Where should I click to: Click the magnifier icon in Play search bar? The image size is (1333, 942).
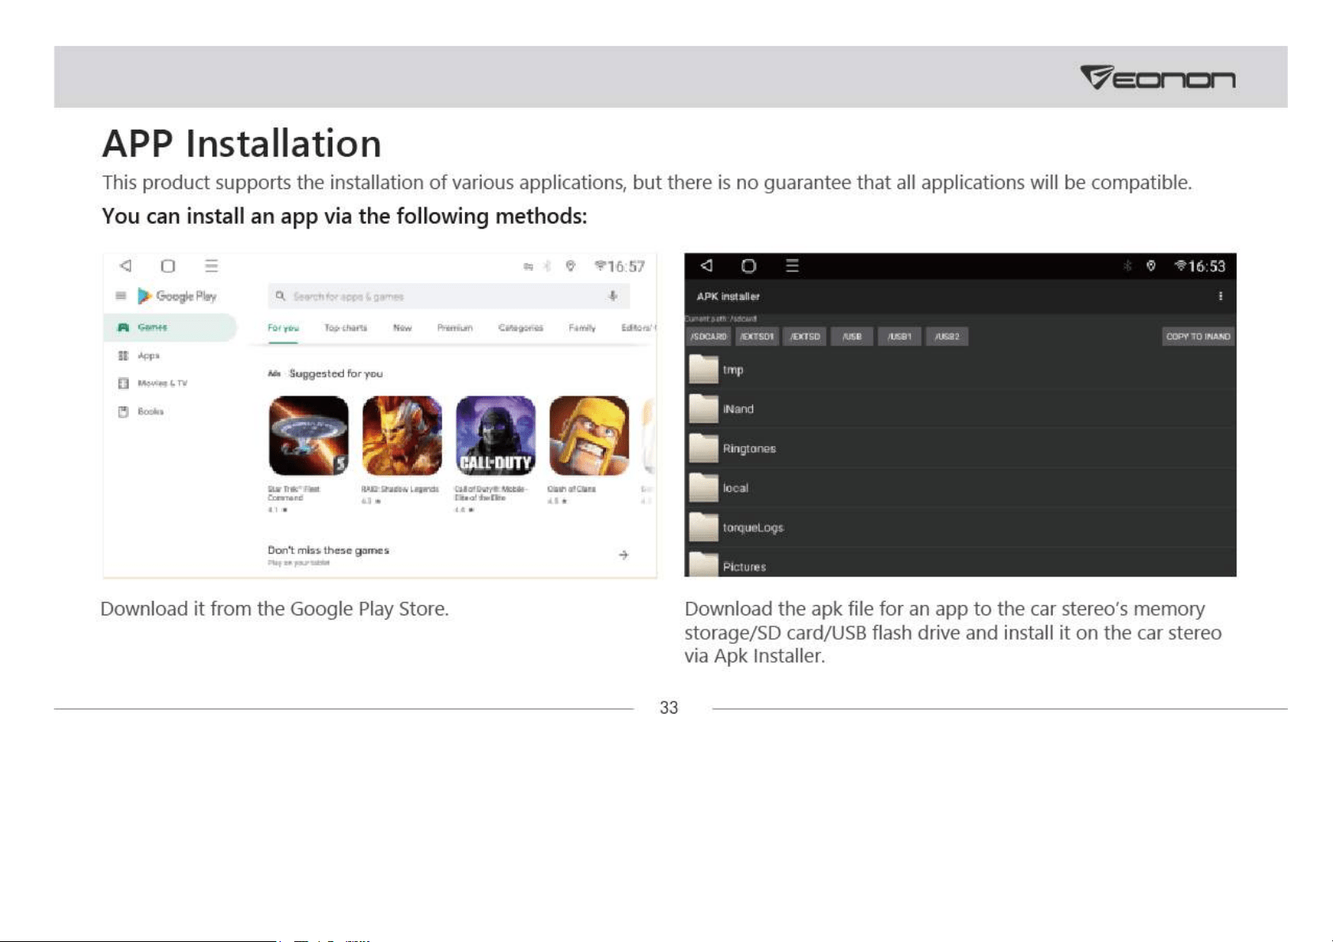point(280,296)
